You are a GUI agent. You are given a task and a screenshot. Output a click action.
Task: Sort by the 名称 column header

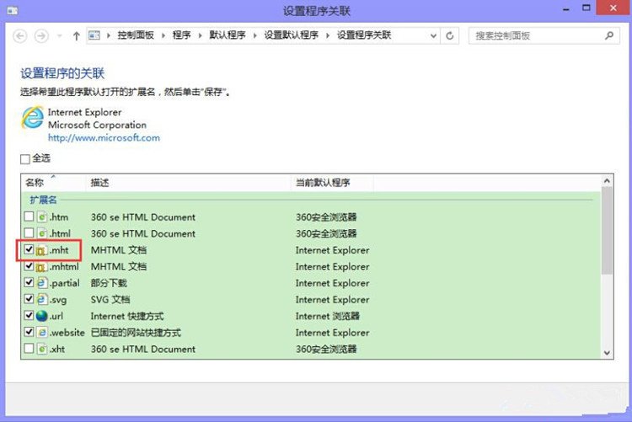point(53,183)
